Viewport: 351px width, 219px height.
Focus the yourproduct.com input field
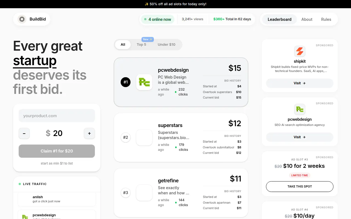pos(57,116)
